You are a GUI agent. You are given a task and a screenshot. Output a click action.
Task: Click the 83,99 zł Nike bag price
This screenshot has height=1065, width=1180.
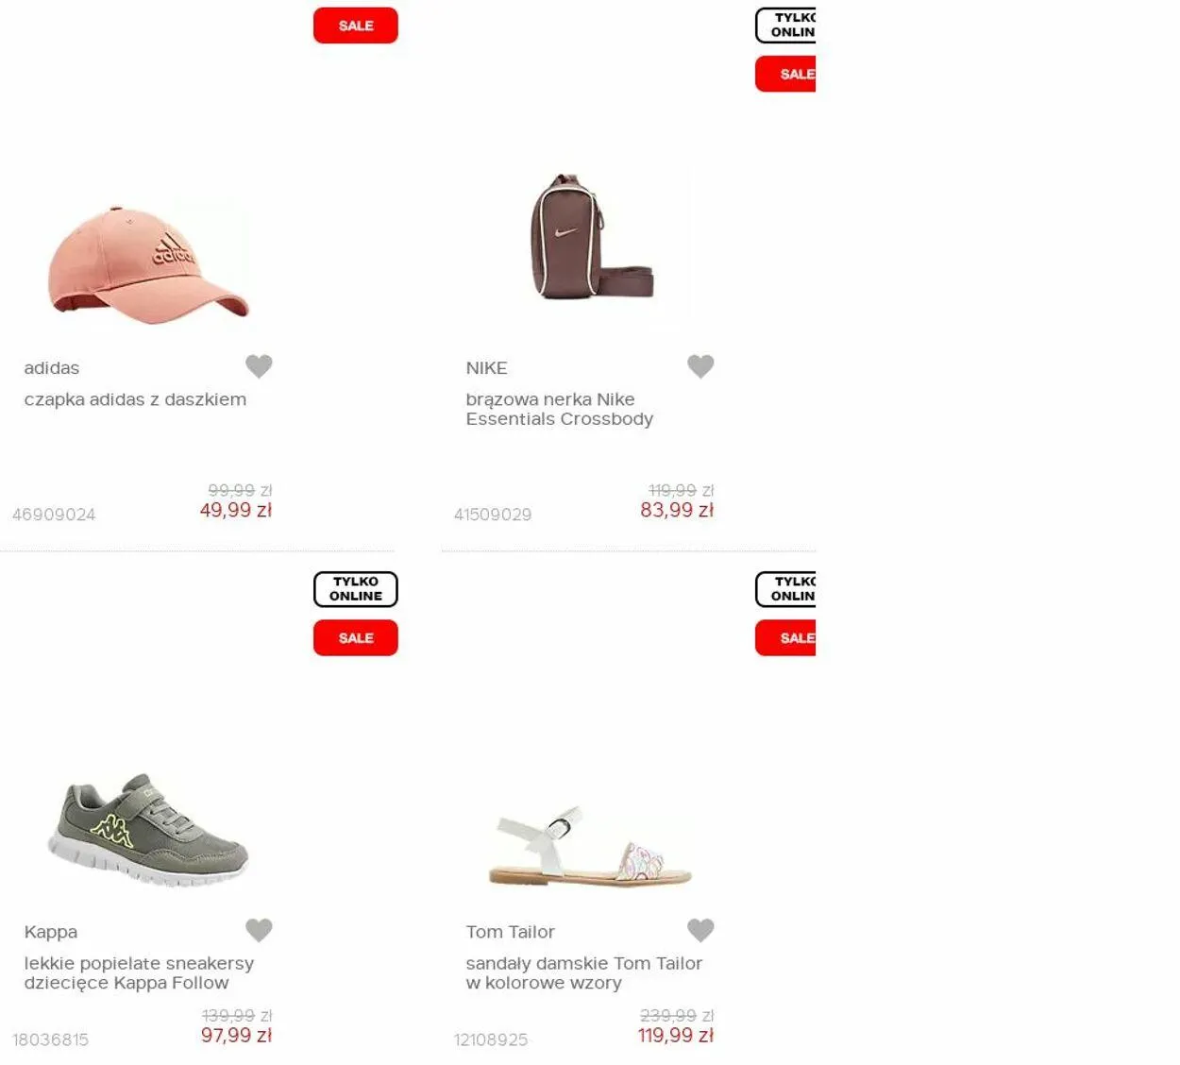pos(676,511)
